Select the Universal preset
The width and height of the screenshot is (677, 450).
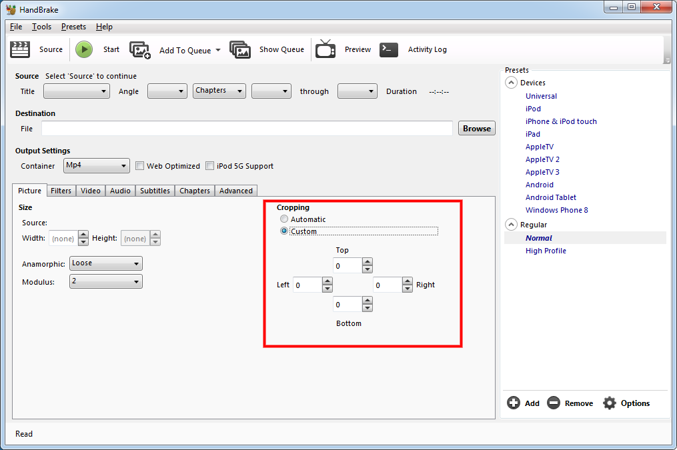pos(541,96)
